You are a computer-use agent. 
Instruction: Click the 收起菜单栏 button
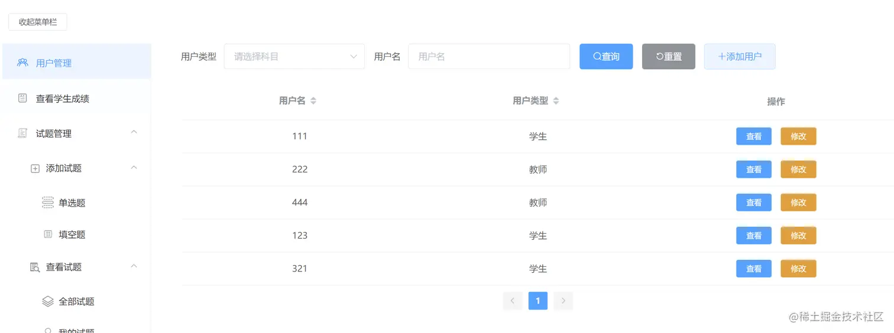pyautogui.click(x=37, y=22)
